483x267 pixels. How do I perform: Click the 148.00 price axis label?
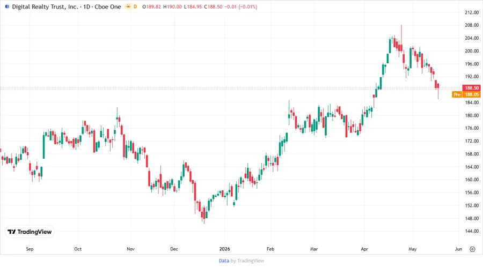(x=472, y=218)
